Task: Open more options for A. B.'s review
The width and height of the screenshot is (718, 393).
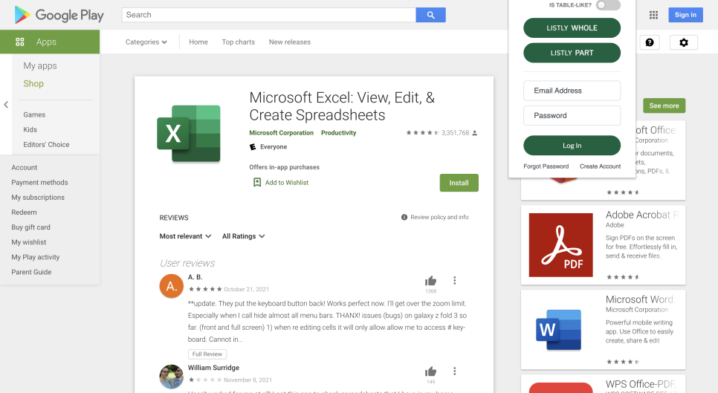Action: pyautogui.click(x=455, y=281)
